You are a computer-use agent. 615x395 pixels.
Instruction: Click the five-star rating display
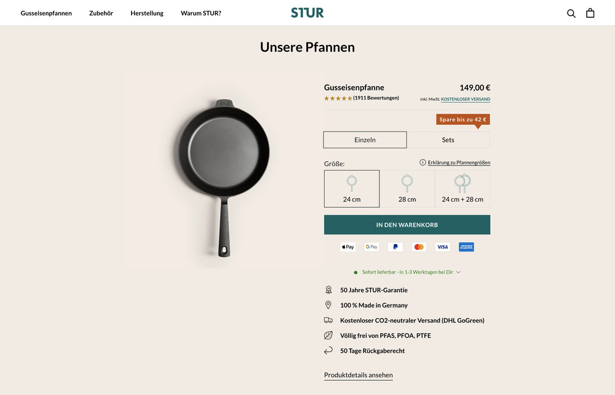pyautogui.click(x=338, y=98)
